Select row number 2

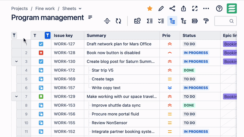coord(26,53)
